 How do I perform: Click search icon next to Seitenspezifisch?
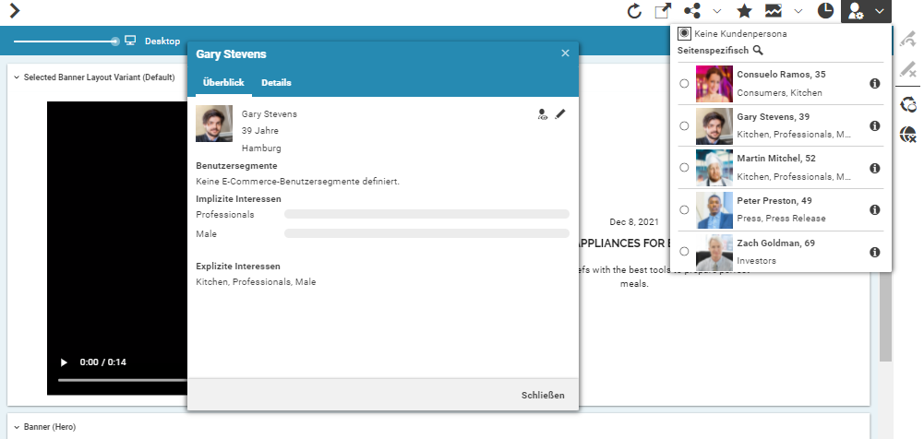pos(758,51)
